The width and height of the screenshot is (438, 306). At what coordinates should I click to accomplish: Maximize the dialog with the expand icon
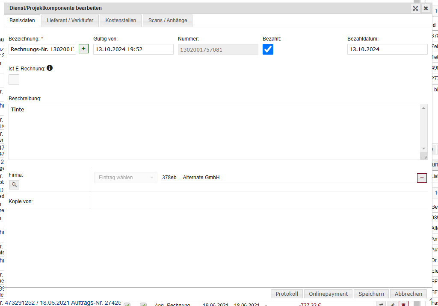(x=415, y=8)
